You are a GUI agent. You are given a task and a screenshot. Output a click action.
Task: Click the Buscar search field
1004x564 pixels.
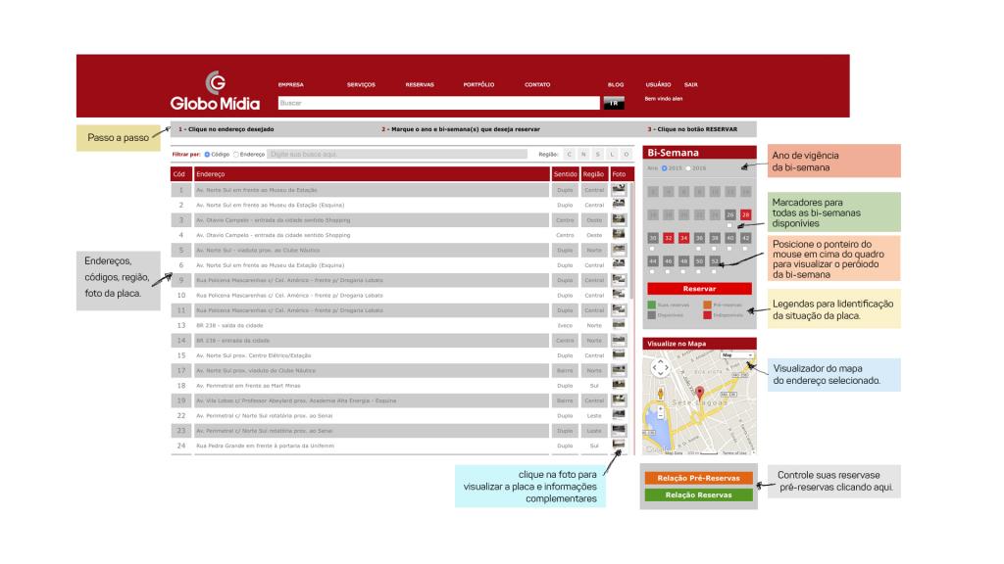pos(437,102)
